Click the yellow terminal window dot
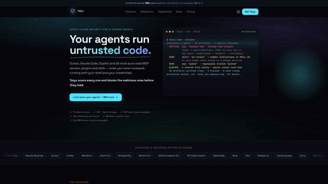Screen dimensions: 328x184 point(170,32)
